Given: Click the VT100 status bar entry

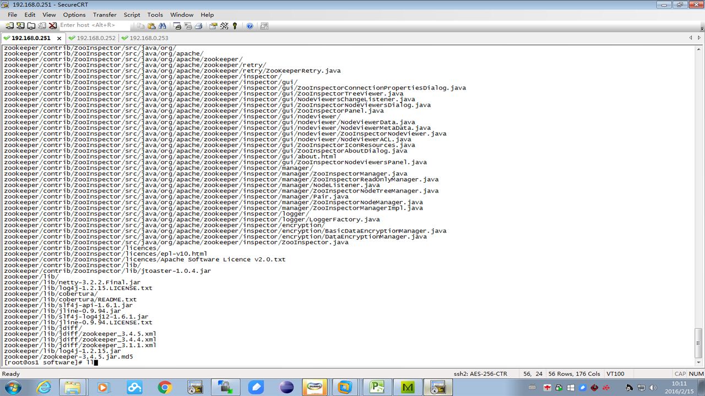Looking at the screenshot, I should [x=615, y=374].
